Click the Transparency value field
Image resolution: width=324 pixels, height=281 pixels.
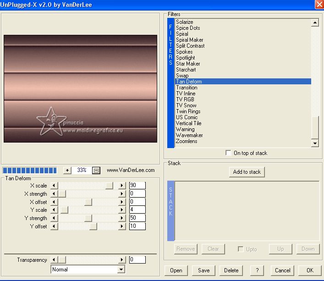pyautogui.click(x=137, y=260)
